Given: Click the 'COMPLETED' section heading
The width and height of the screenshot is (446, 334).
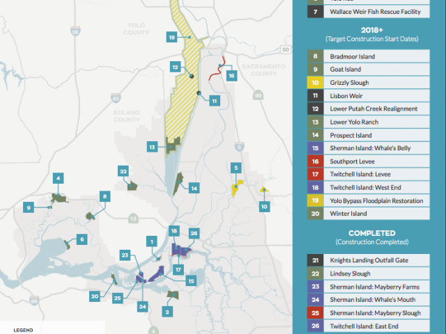Looking at the screenshot, I should pyautogui.click(x=372, y=233).
